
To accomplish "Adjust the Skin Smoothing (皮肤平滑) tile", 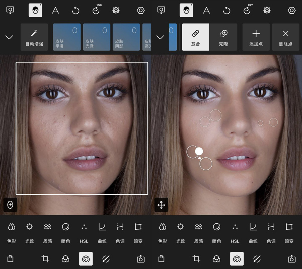I will [66, 37].
